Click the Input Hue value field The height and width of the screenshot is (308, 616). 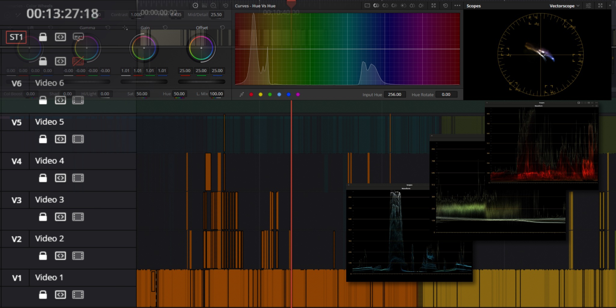click(395, 94)
